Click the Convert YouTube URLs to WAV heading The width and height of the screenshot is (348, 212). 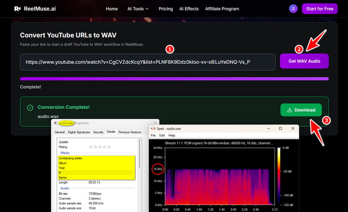click(x=68, y=35)
